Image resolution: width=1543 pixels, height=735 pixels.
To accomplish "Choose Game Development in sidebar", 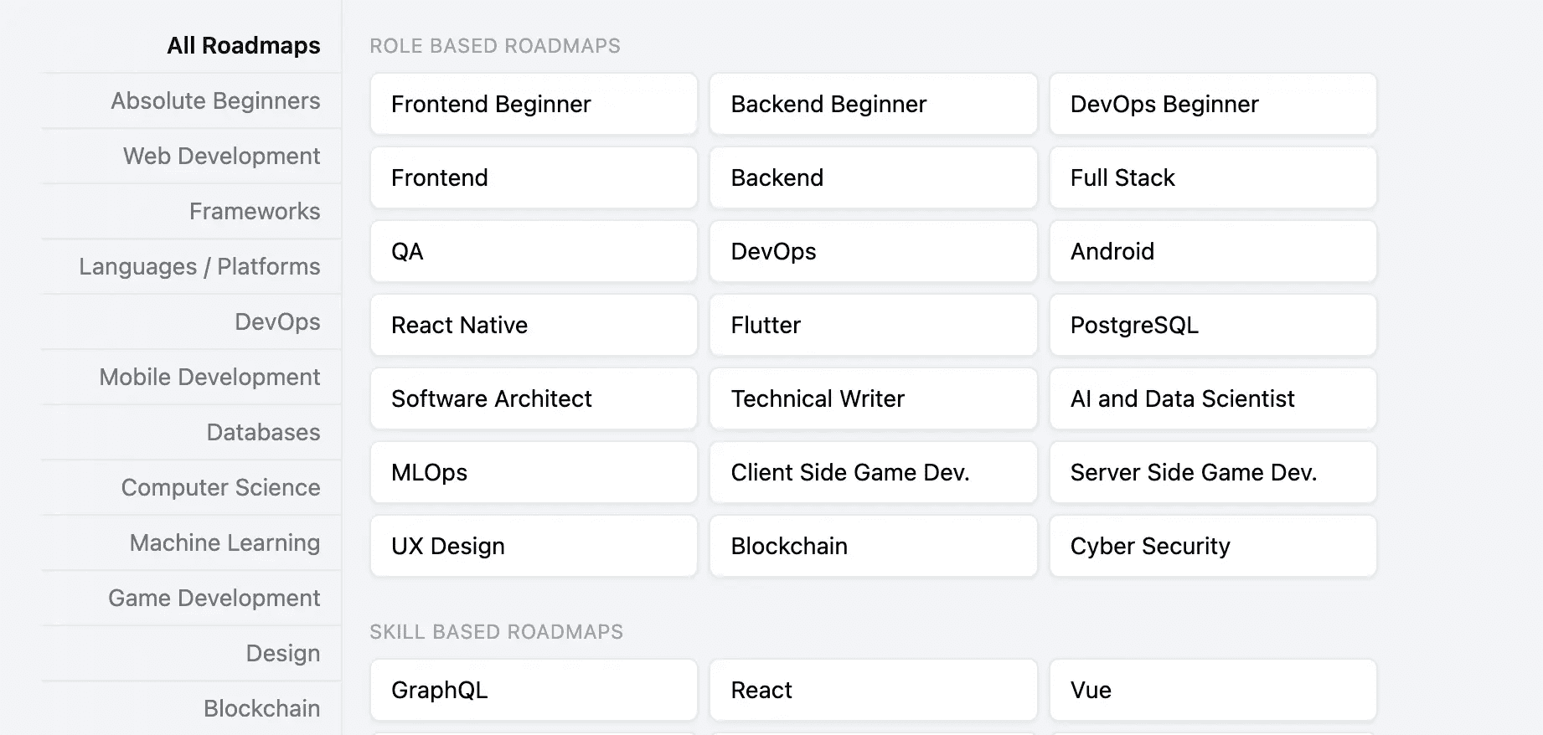I will 214,598.
